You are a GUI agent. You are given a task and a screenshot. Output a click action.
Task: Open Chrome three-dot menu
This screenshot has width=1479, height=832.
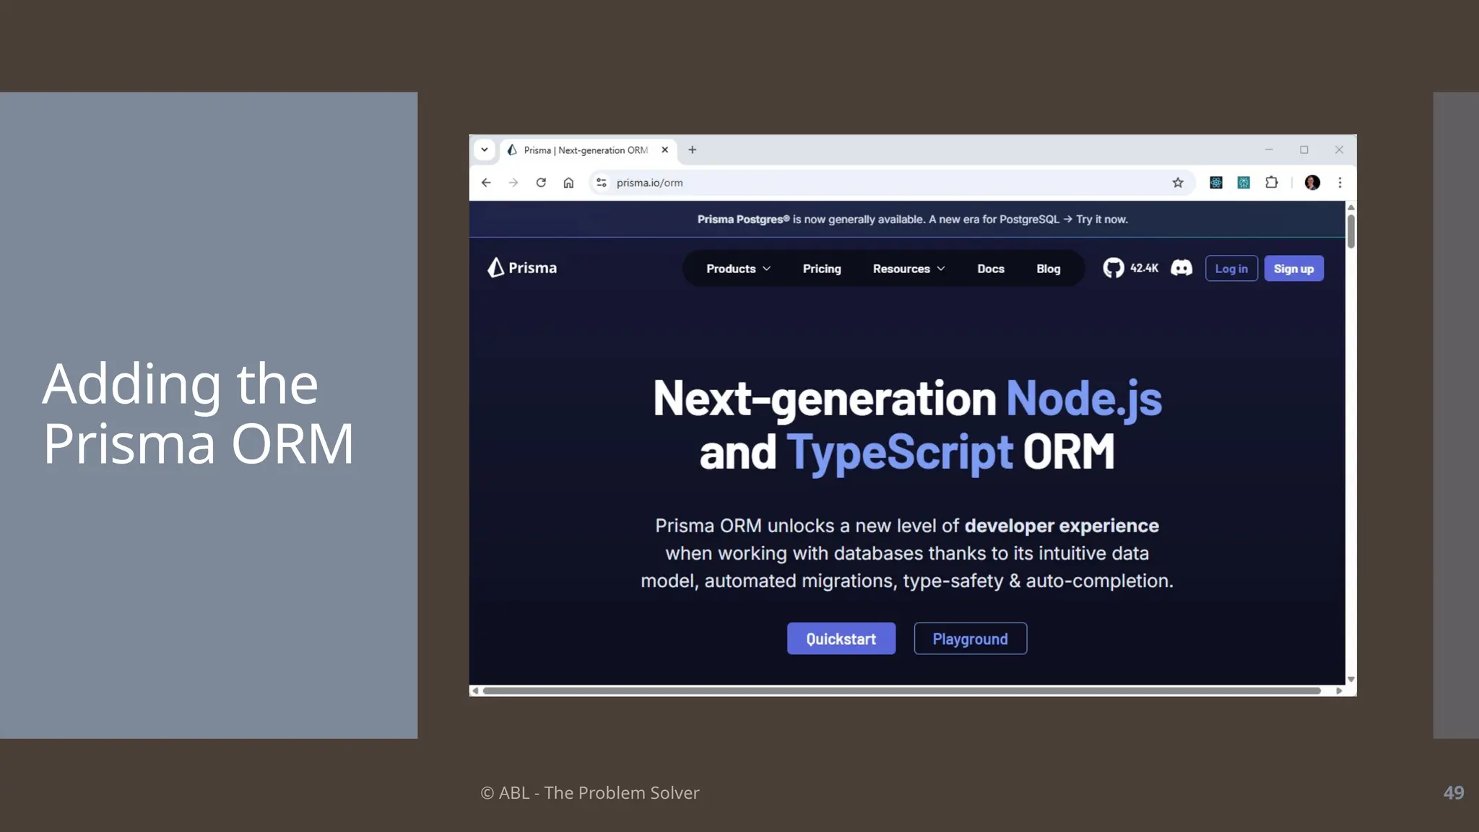click(1340, 183)
